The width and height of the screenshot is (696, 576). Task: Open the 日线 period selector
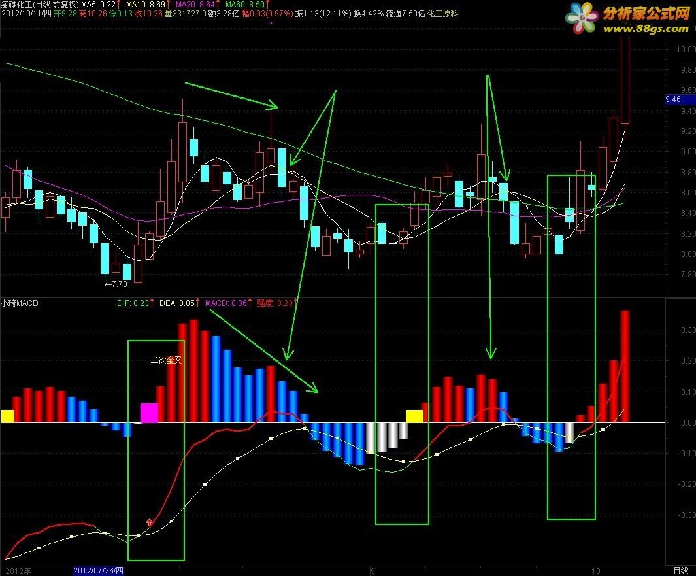680,571
